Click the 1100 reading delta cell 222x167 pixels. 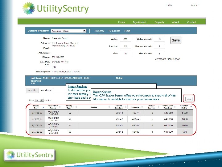185,113
